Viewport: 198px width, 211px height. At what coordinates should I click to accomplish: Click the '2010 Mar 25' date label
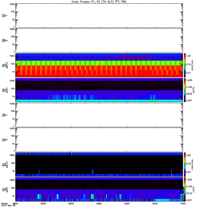pos(8,206)
